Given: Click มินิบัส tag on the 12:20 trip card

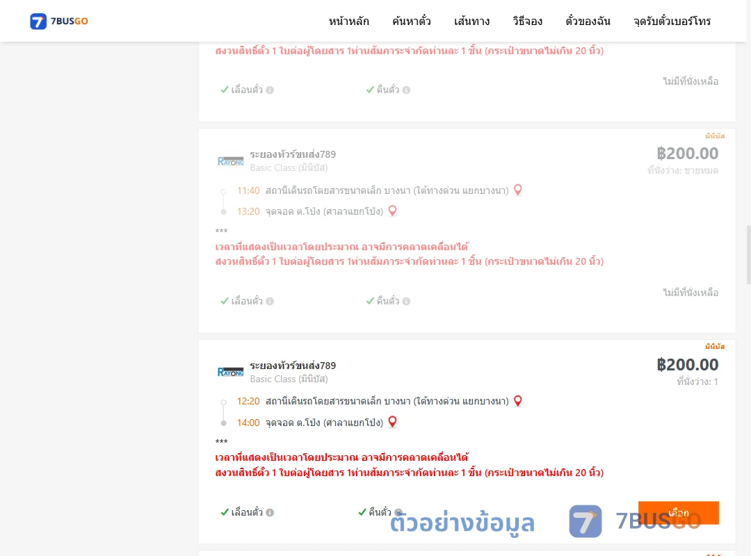Looking at the screenshot, I should 715,346.
